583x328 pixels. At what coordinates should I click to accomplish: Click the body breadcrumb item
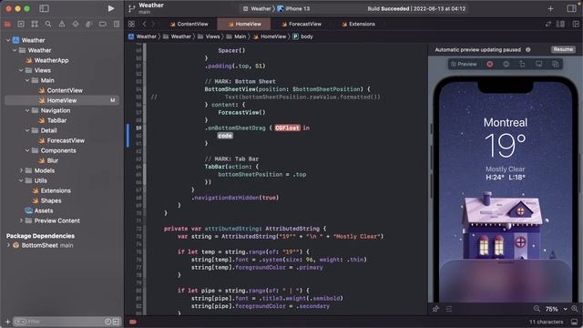pos(302,36)
